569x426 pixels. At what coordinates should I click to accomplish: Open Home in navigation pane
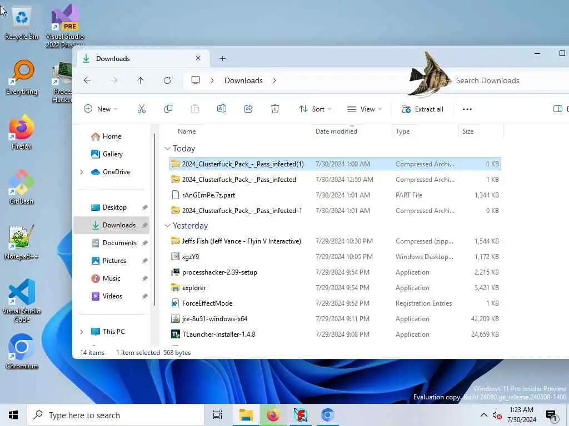(106, 136)
